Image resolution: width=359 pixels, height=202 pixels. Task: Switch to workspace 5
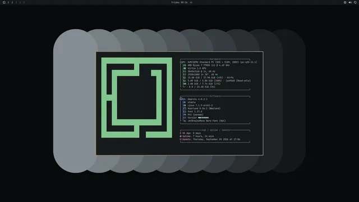tap(24, 2)
